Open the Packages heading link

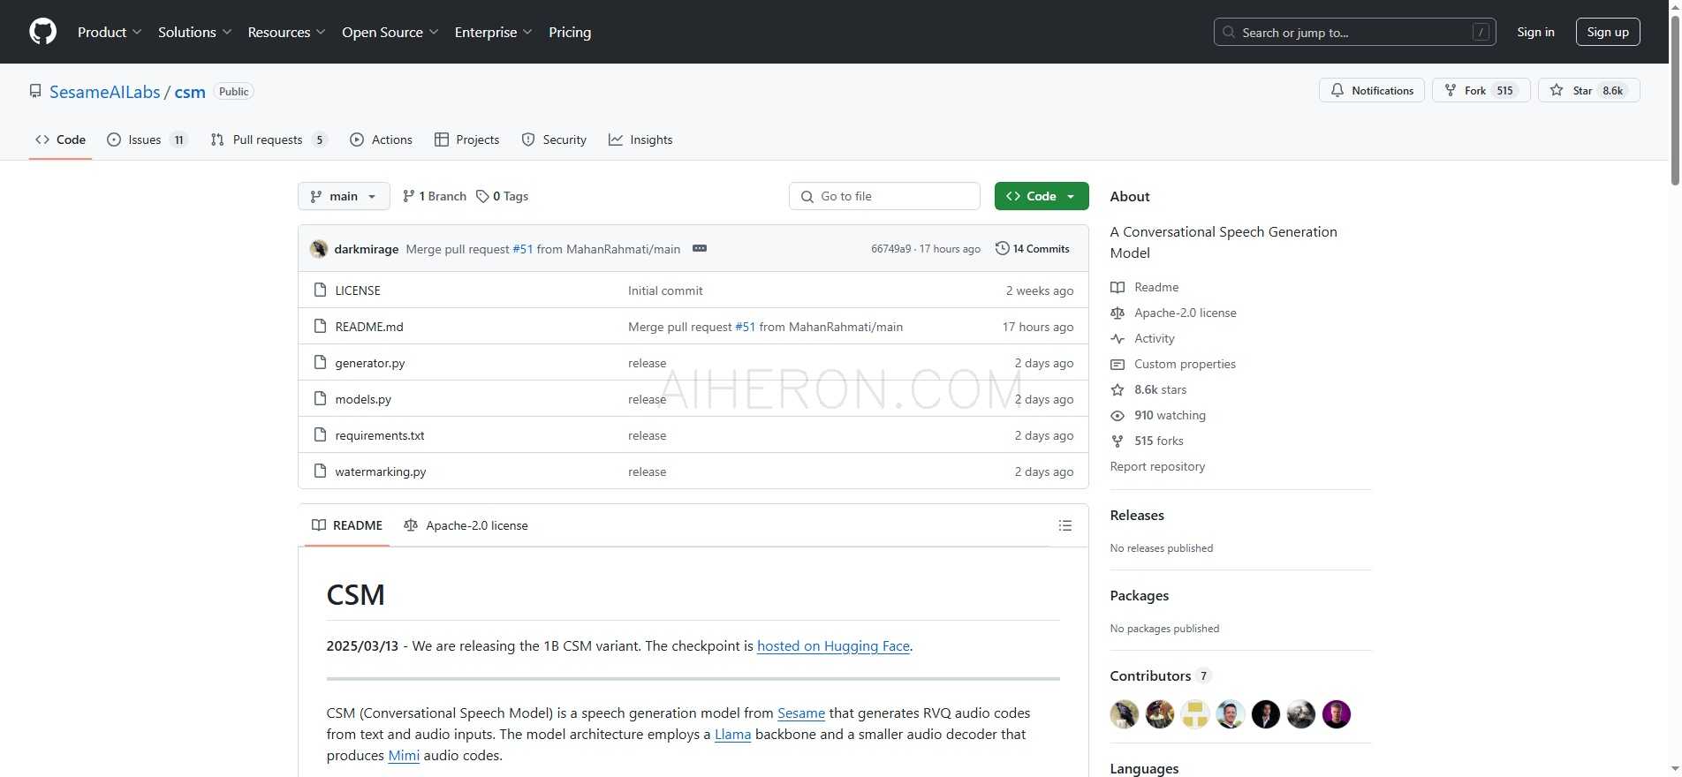point(1140,596)
